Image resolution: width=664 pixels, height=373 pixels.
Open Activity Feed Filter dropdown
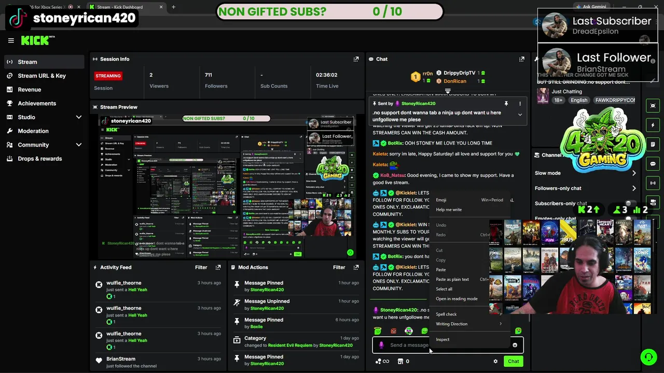tap(201, 267)
